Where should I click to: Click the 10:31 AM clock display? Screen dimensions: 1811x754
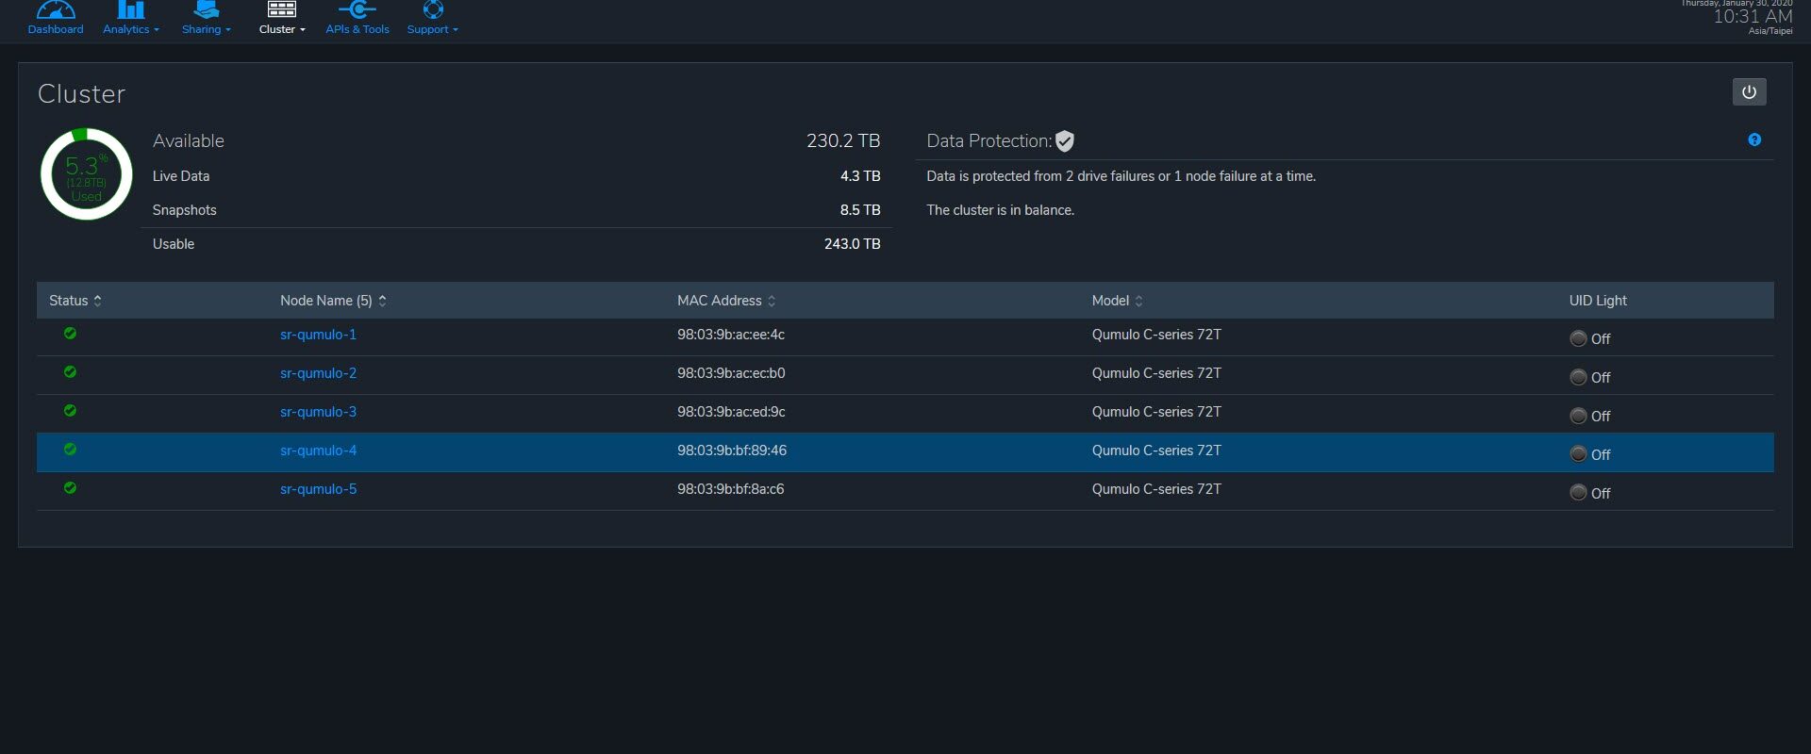tap(1753, 17)
